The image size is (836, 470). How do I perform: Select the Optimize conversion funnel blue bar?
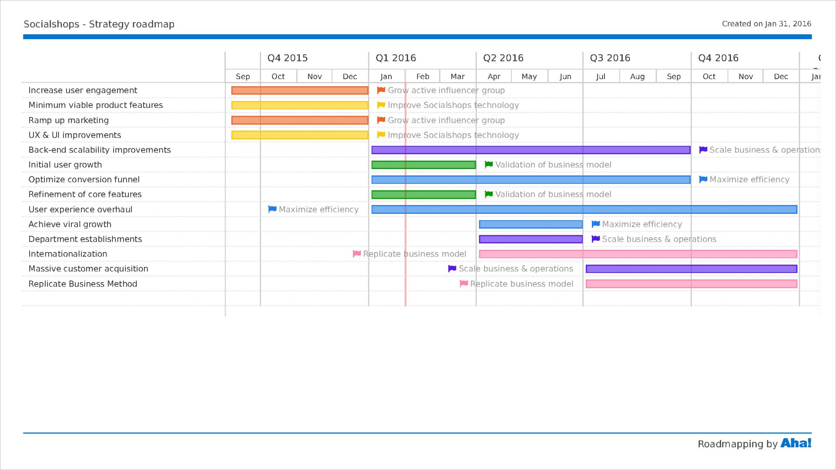tap(530, 180)
